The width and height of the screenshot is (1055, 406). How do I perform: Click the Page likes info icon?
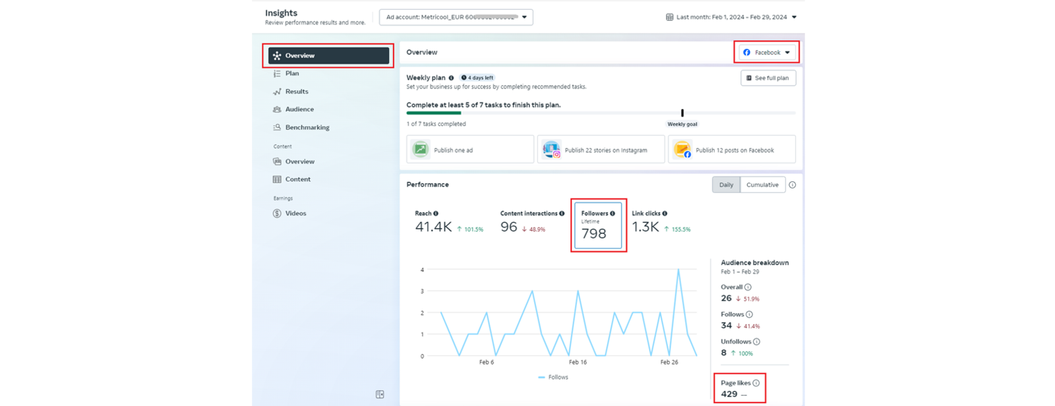click(756, 383)
